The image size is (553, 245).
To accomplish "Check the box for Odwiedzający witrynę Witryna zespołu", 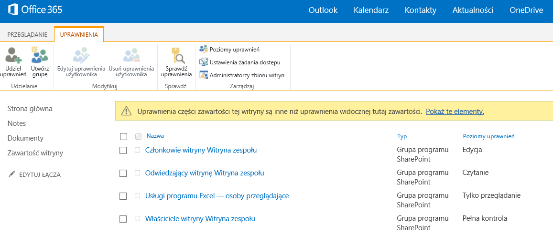I will pyautogui.click(x=123, y=174).
